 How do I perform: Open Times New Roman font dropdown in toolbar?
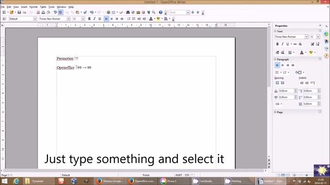click(x=69, y=19)
